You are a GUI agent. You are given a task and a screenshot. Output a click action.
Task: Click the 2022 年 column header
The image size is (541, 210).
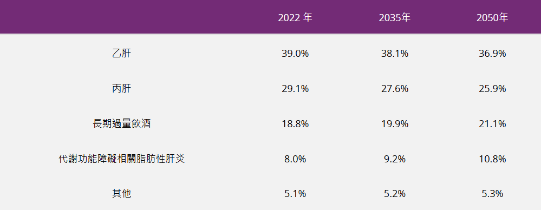click(295, 17)
